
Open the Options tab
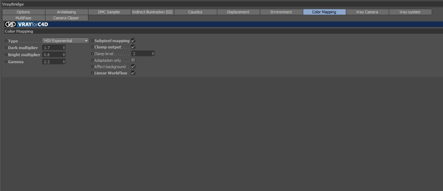tap(24, 12)
